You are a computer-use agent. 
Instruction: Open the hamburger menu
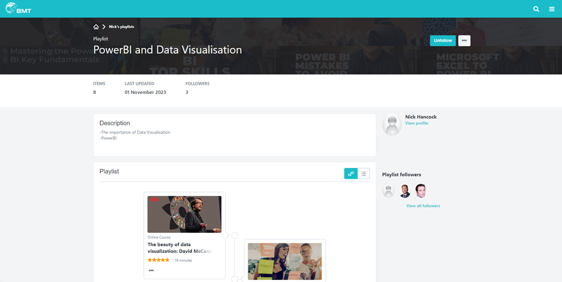(x=551, y=9)
